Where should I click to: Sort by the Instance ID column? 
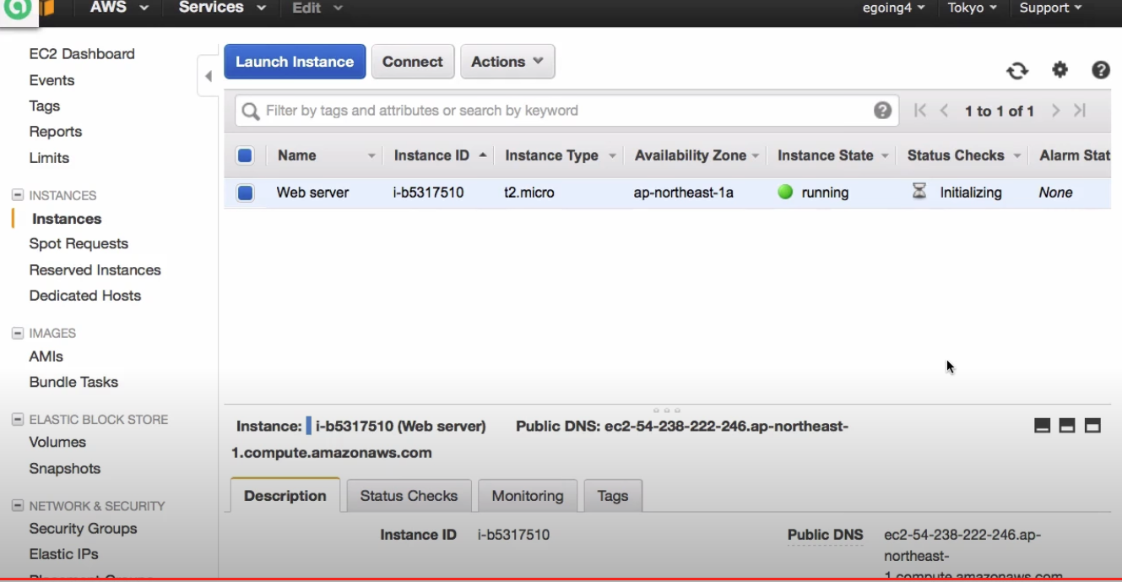tap(431, 155)
